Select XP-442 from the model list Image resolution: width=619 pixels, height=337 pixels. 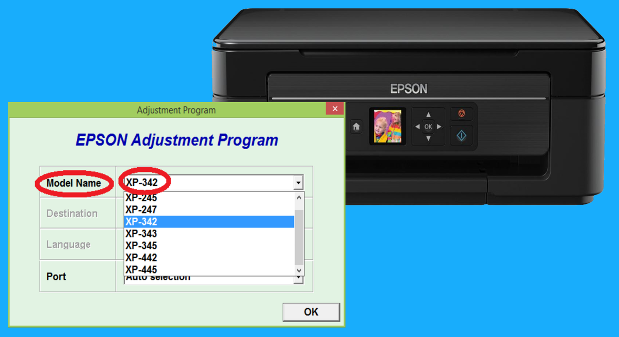click(209, 258)
